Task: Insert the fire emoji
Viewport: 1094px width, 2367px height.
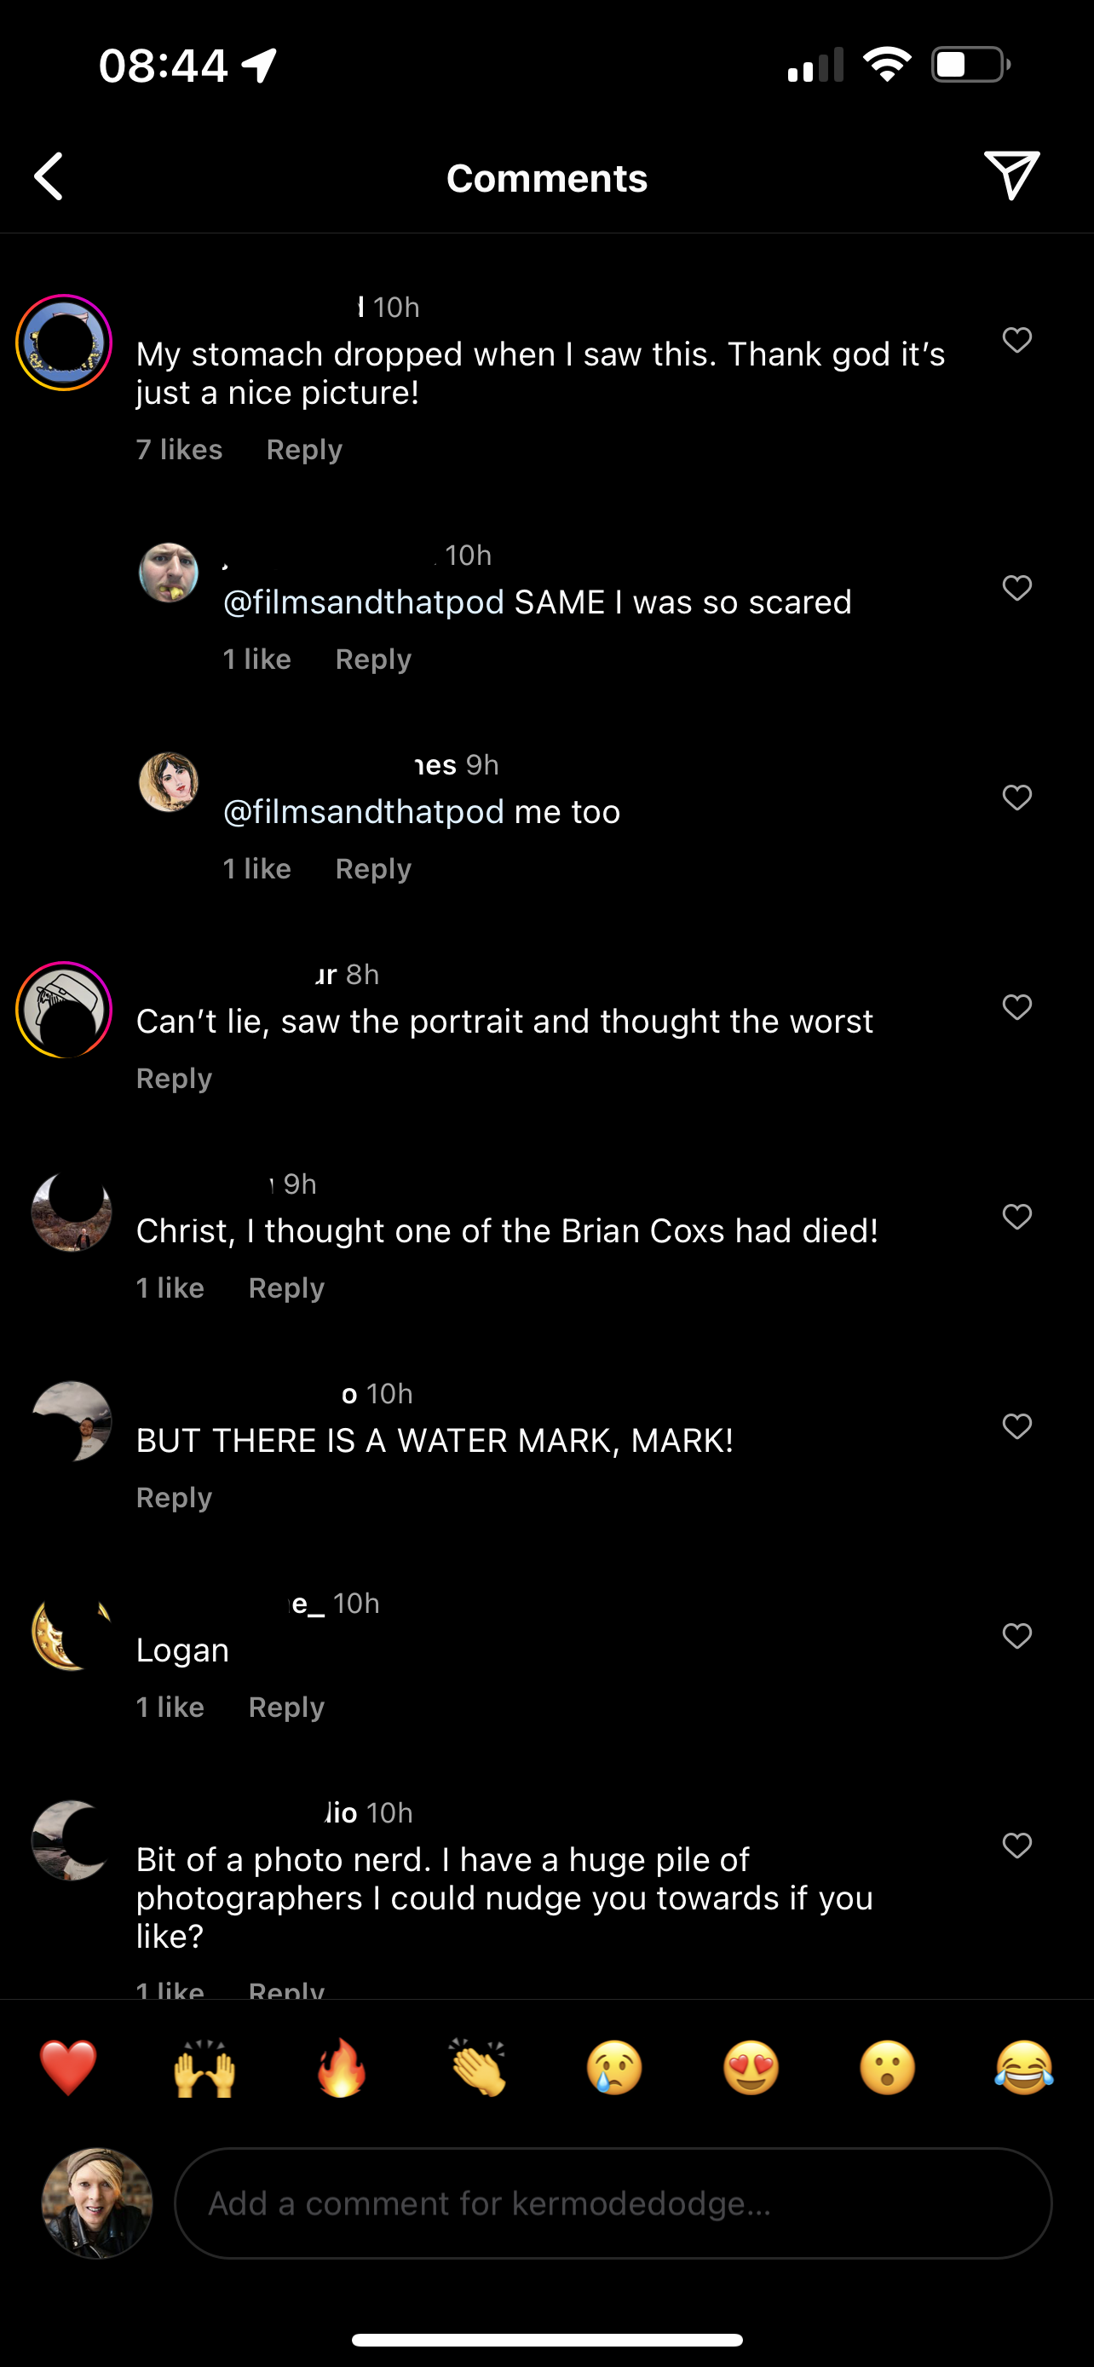Action: 342,2067
